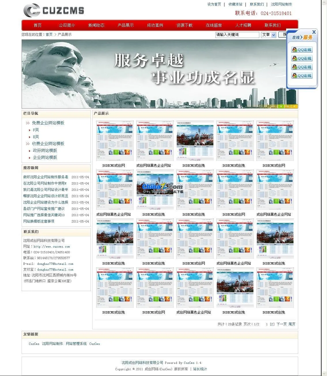
Task: Open news 沈阳企业网站建设为什么选择
Action: pyautogui.click(x=46, y=202)
